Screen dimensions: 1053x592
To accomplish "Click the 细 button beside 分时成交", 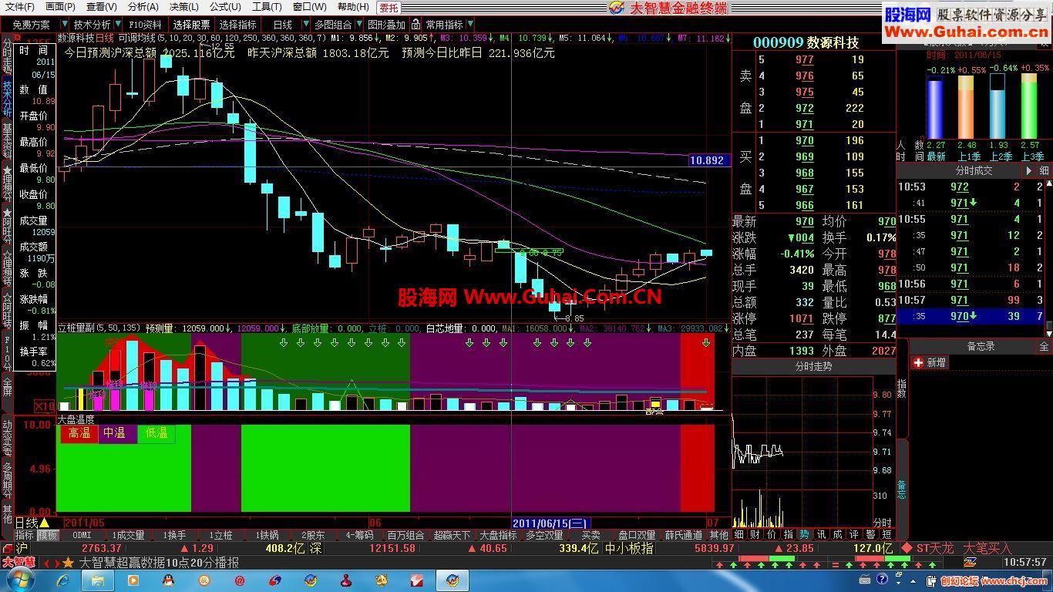I will click(x=1044, y=170).
